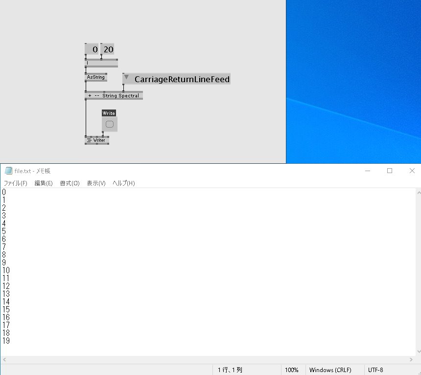The image size is (421, 375).
Task: Close the file.txt Notepad window
Action: 412,171
